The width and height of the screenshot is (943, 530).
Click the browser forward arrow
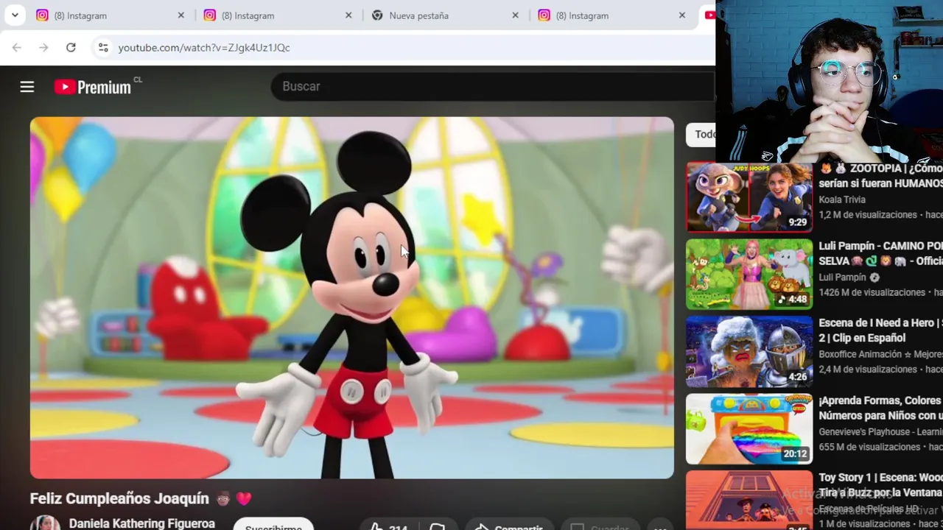coord(43,47)
